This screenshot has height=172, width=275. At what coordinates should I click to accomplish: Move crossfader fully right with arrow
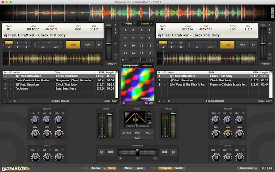click(155, 158)
